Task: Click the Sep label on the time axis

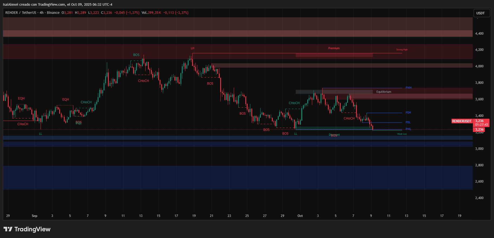Action: (34, 216)
